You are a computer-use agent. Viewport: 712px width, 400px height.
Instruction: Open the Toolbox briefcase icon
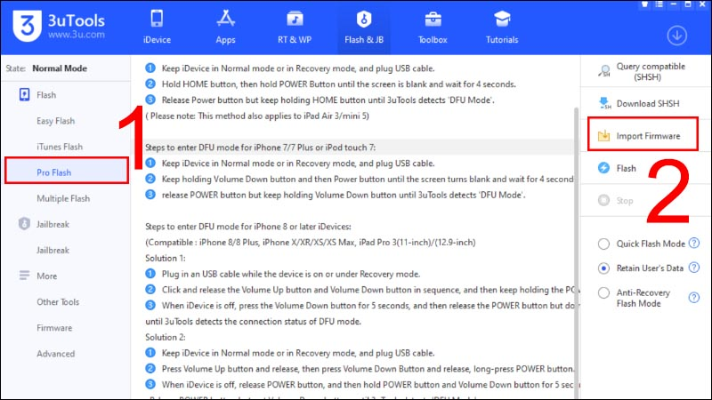[433, 19]
